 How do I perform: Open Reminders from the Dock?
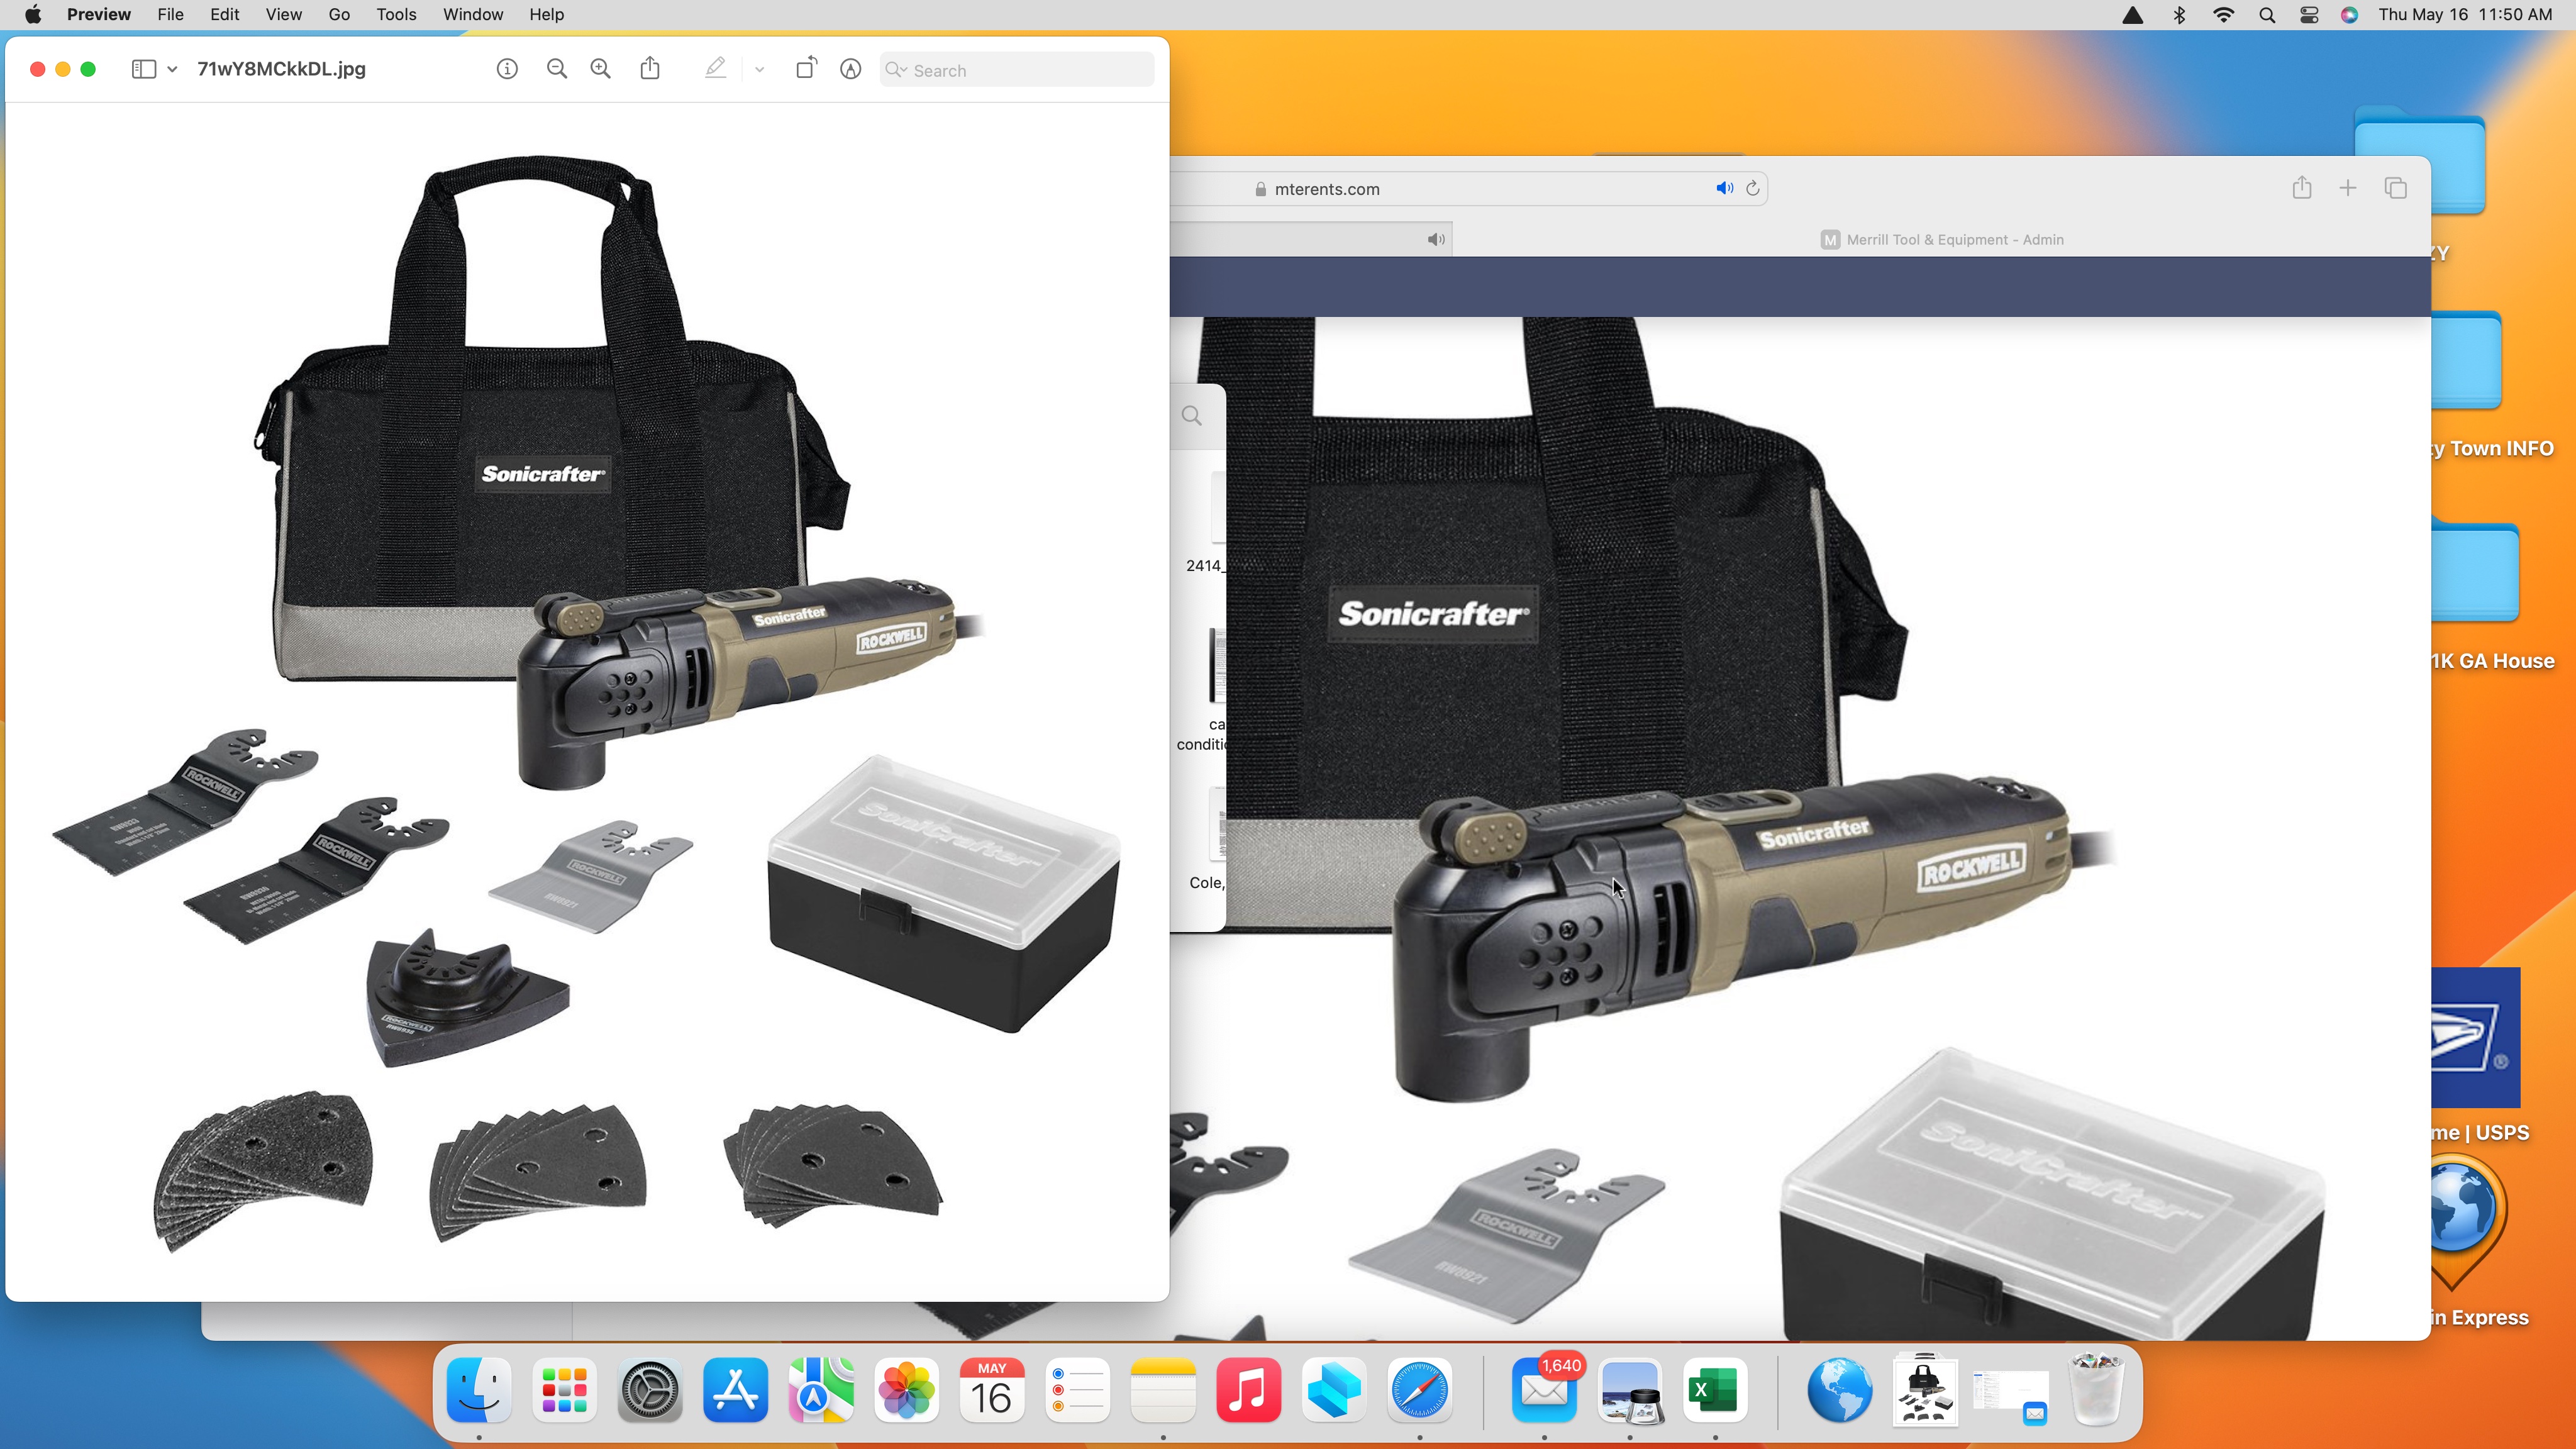coord(1077,1390)
